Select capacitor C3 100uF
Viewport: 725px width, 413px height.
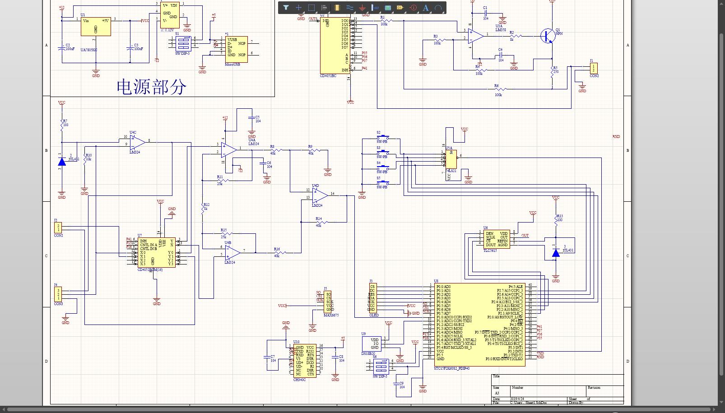click(x=130, y=47)
